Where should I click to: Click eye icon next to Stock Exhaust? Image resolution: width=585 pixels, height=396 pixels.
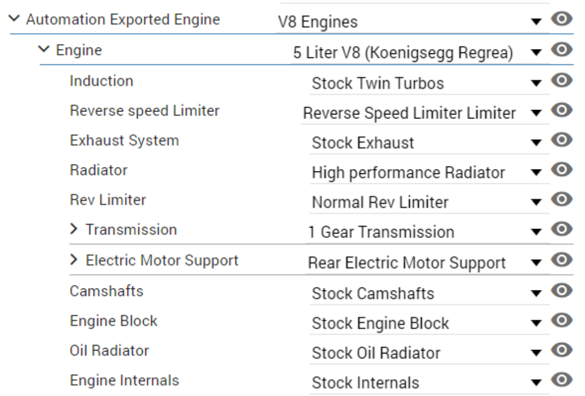coord(561,139)
